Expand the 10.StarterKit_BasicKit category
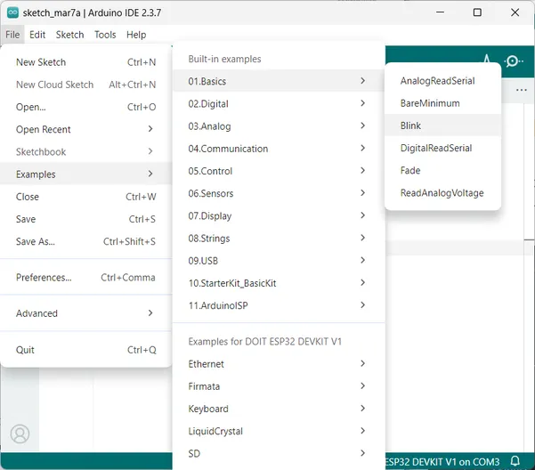535x470 pixels. click(279, 283)
